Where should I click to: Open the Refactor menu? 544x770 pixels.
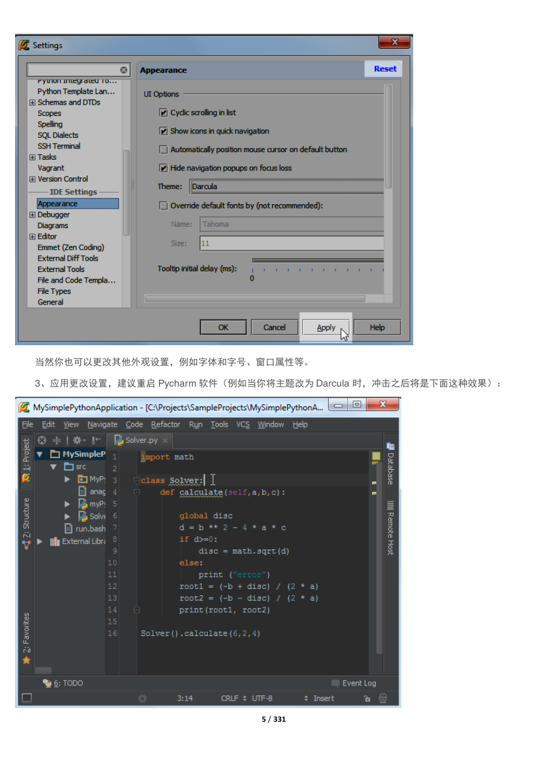click(x=166, y=424)
